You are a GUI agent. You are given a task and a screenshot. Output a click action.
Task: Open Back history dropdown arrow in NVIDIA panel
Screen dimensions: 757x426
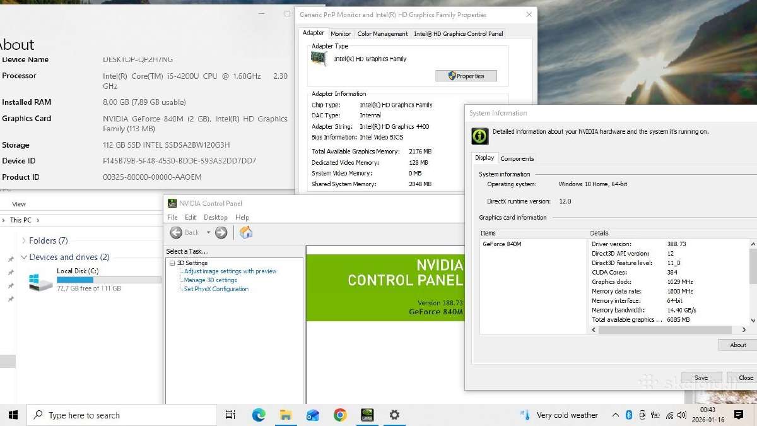point(208,232)
